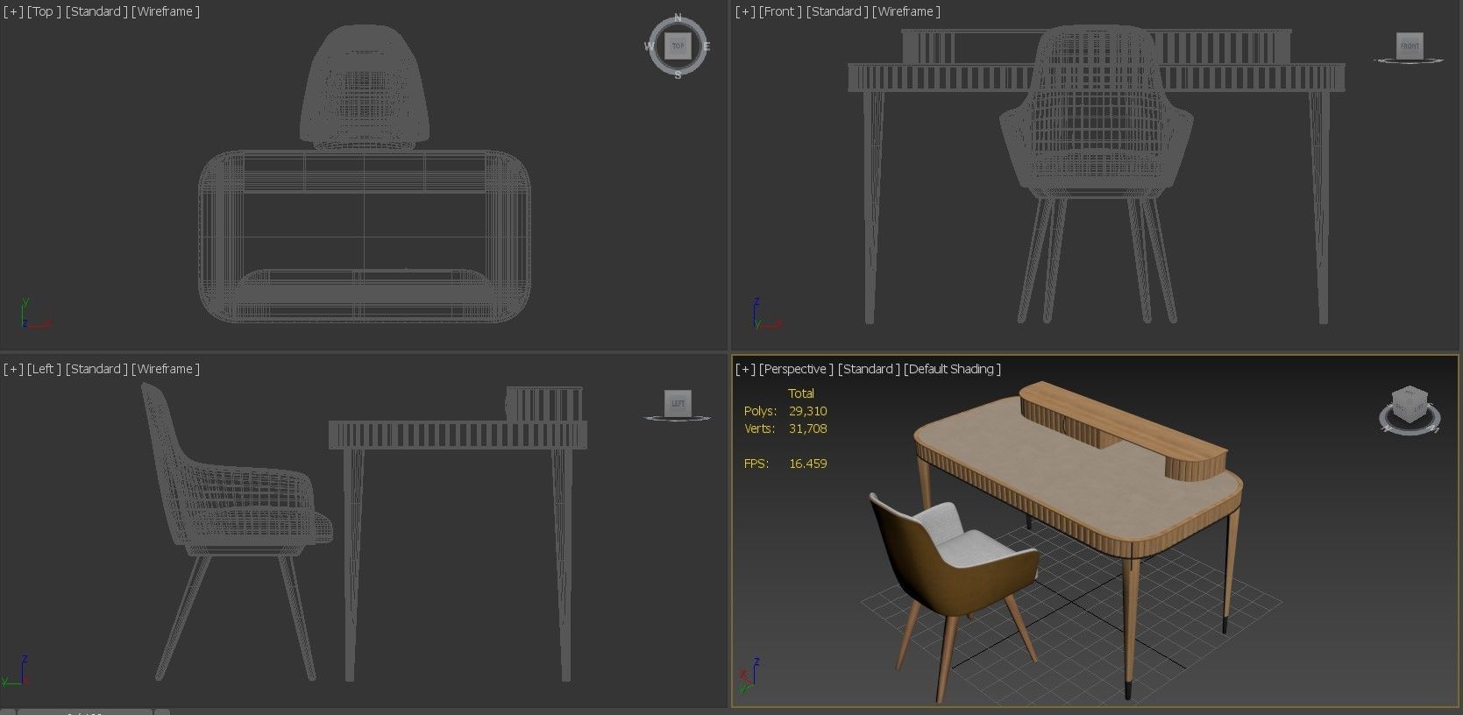This screenshot has width=1463, height=715.
Task: Open the [Left] point-of-view menu
Action: [44, 369]
